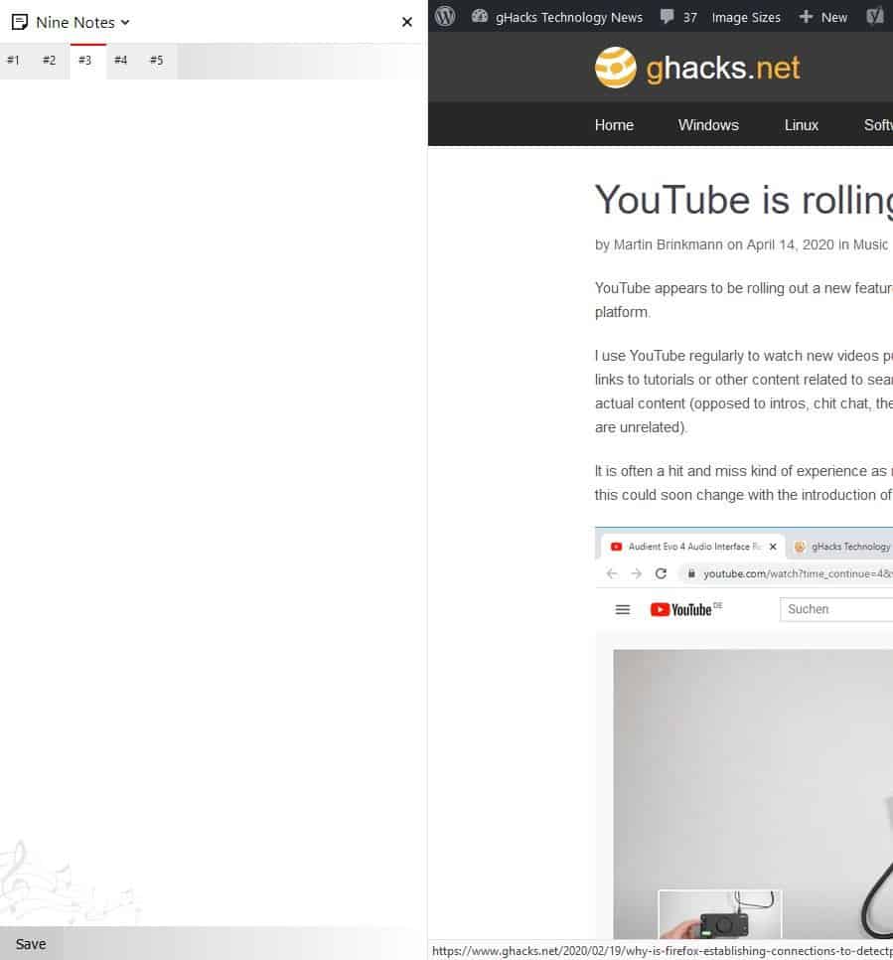Viewport: 893px width, 960px height.
Task: Click the ghacks.net site logo
Action: point(697,68)
